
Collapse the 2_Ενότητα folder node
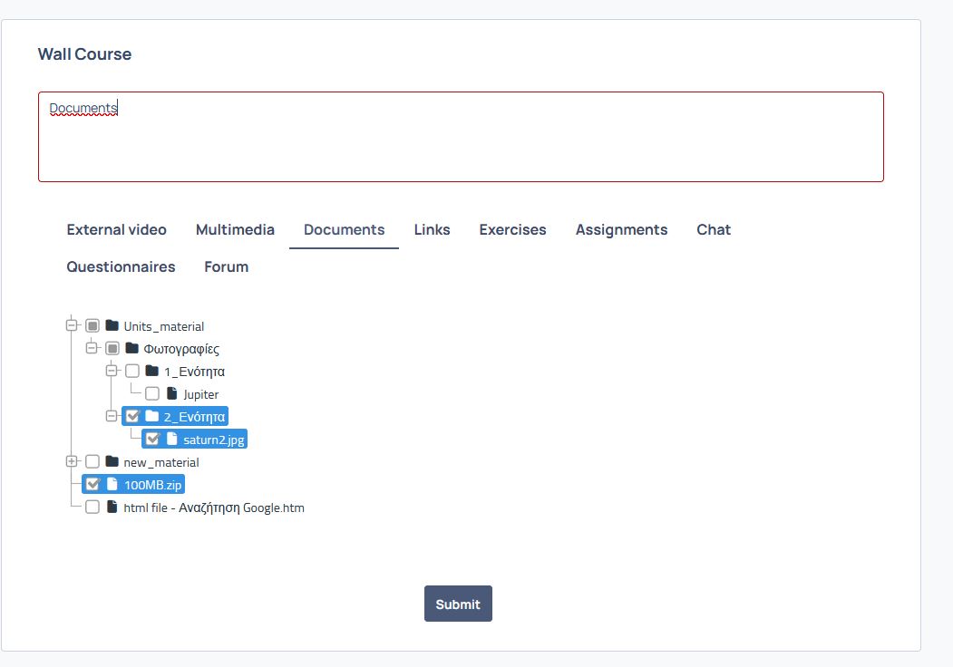point(112,416)
